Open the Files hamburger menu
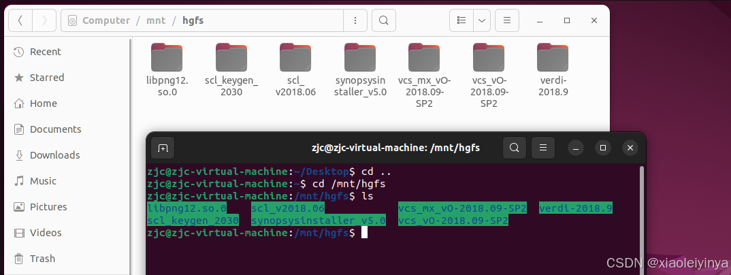The height and width of the screenshot is (275, 731). click(507, 20)
